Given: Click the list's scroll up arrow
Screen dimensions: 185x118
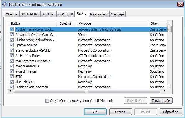Looking at the screenshot, I should [169, 23].
